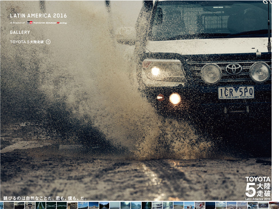This screenshot has height=209, width=279.
Task: Click the main mud-splash Land Cruiser photo
Action: pos(136,101)
